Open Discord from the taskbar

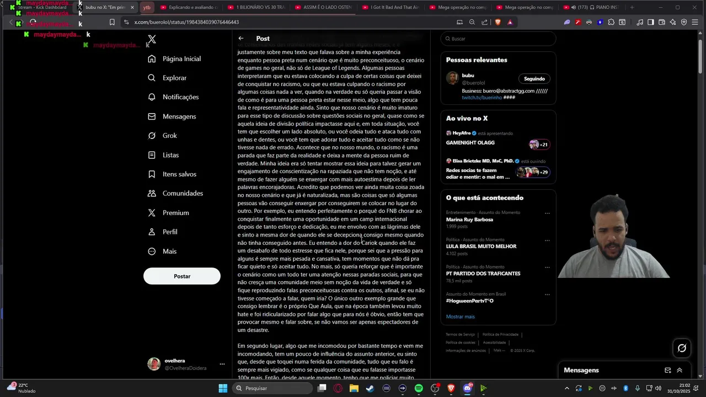tap(468, 388)
